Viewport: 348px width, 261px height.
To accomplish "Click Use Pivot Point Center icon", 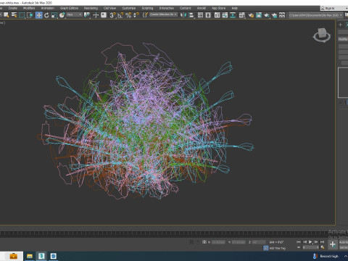I will tap(87, 15).
